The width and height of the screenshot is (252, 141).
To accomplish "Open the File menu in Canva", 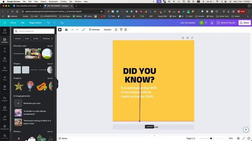I will click(23, 23).
